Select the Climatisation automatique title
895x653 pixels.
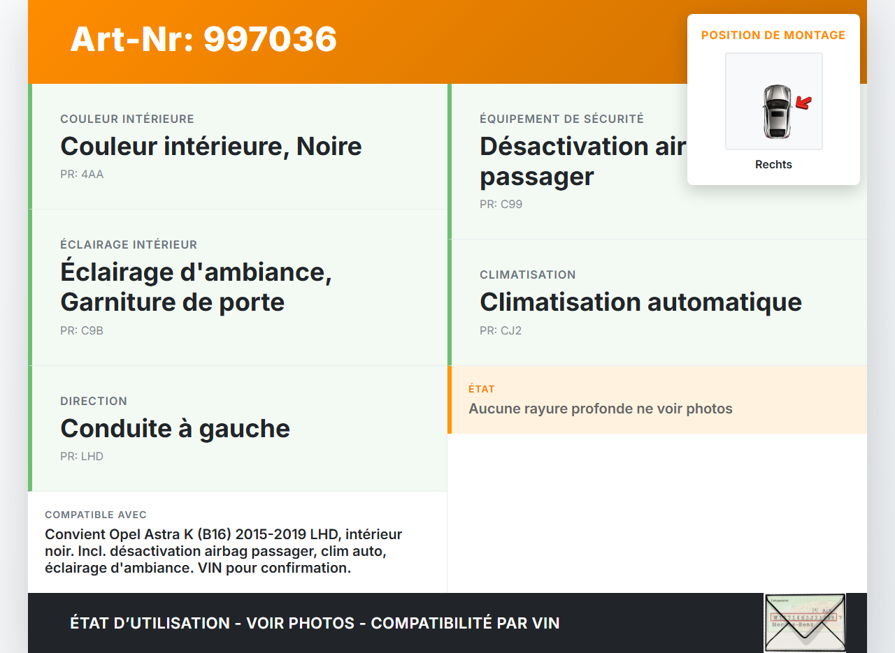click(640, 302)
